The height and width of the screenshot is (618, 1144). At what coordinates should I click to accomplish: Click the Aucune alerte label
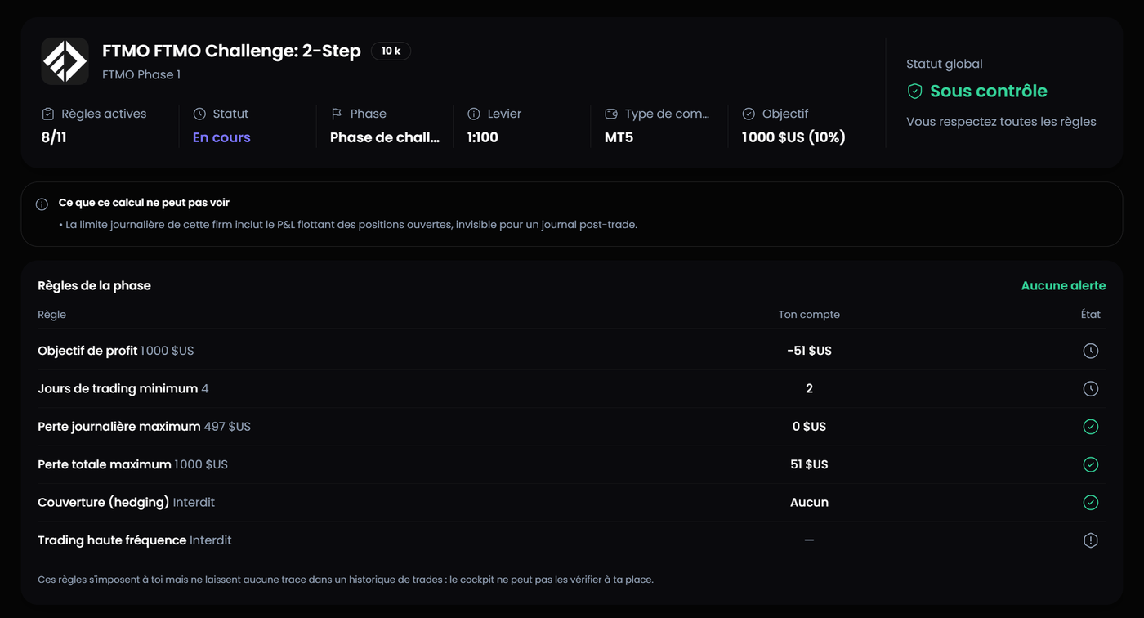click(x=1063, y=285)
